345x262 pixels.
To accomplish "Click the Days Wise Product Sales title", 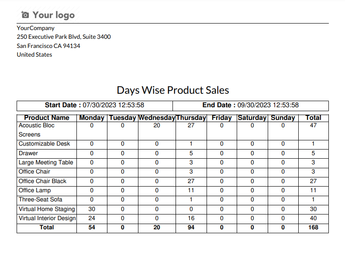I will 173,90.
